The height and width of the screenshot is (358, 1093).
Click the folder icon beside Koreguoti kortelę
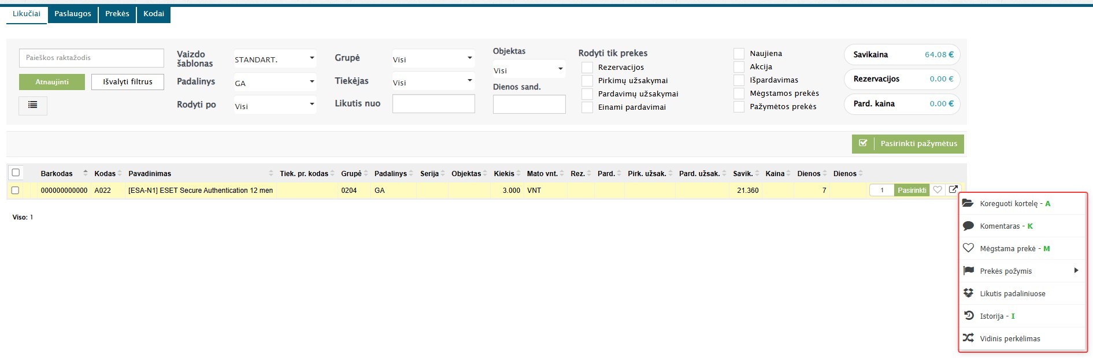(968, 203)
